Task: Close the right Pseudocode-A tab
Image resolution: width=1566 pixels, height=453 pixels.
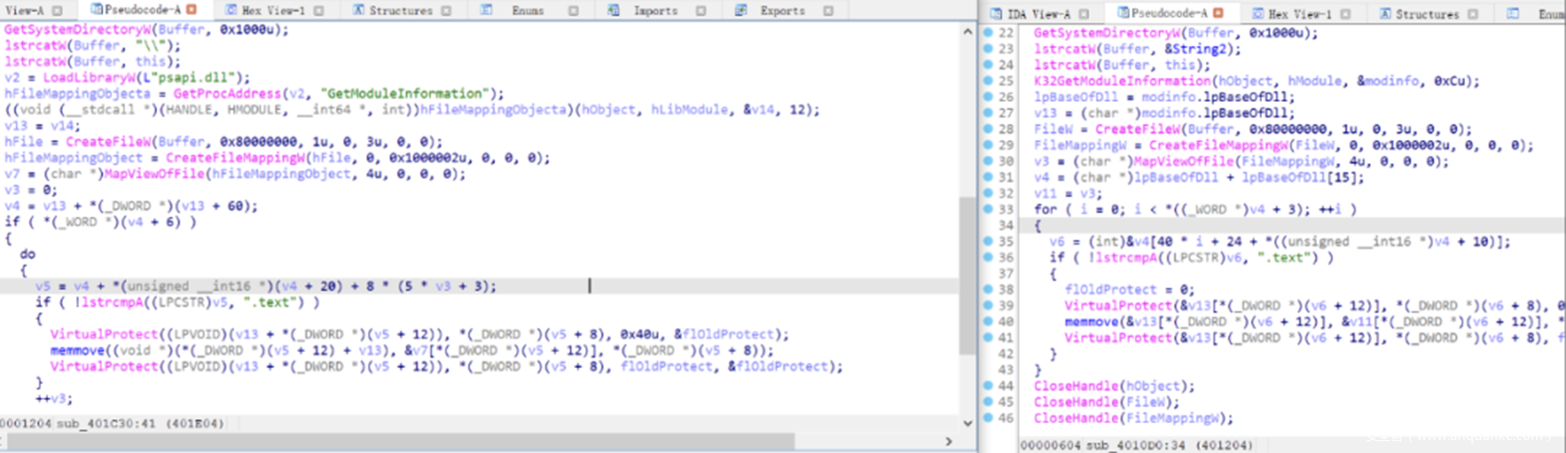Action: tap(1219, 13)
